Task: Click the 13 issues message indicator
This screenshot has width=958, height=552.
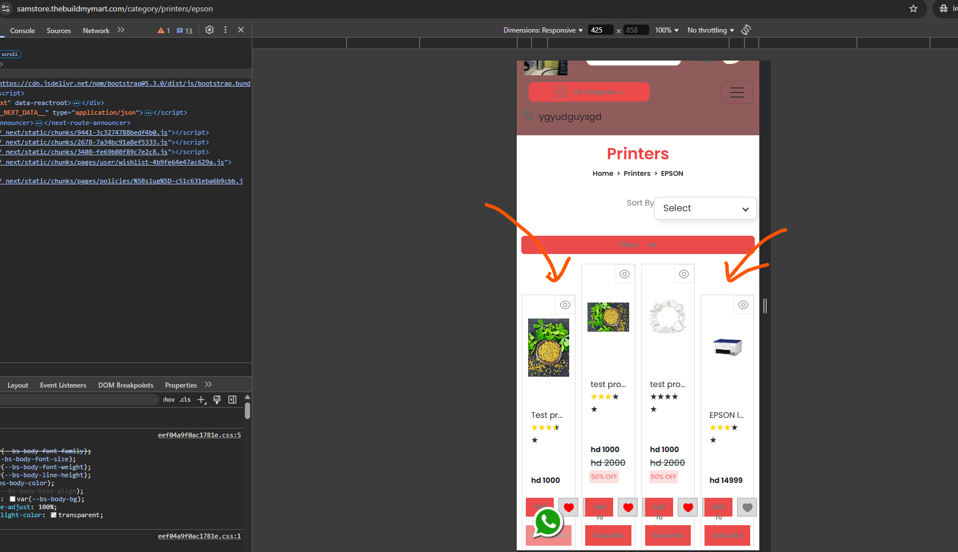Action: click(184, 30)
